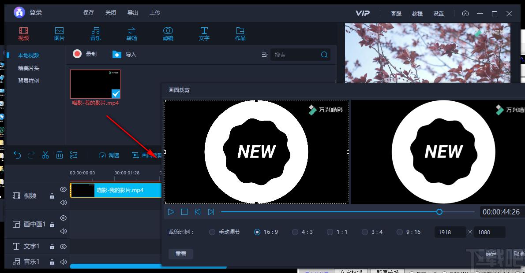
Task: Open the 音乐 tab icon
Action: [x=96, y=31]
